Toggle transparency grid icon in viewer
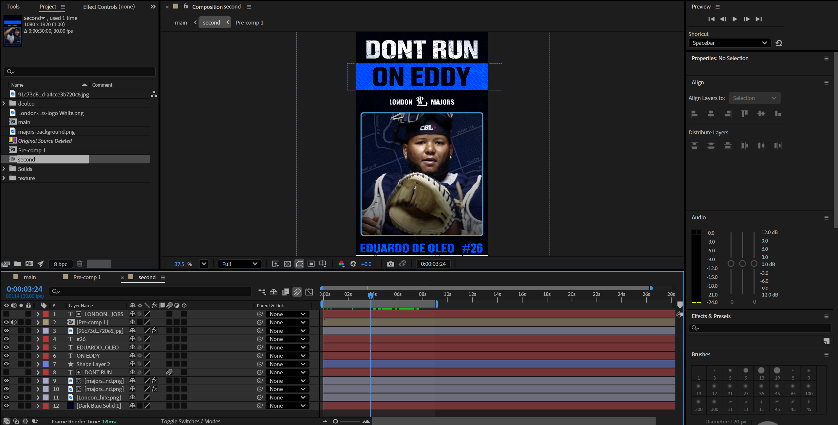838x425 pixels. pyautogui.click(x=287, y=264)
